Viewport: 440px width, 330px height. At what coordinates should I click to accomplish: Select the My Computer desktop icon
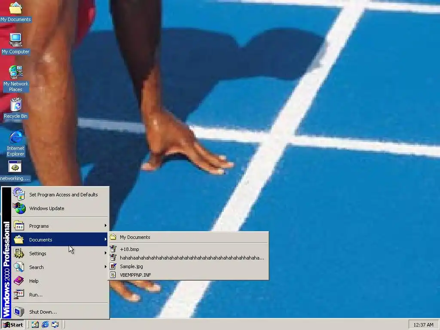(15, 43)
